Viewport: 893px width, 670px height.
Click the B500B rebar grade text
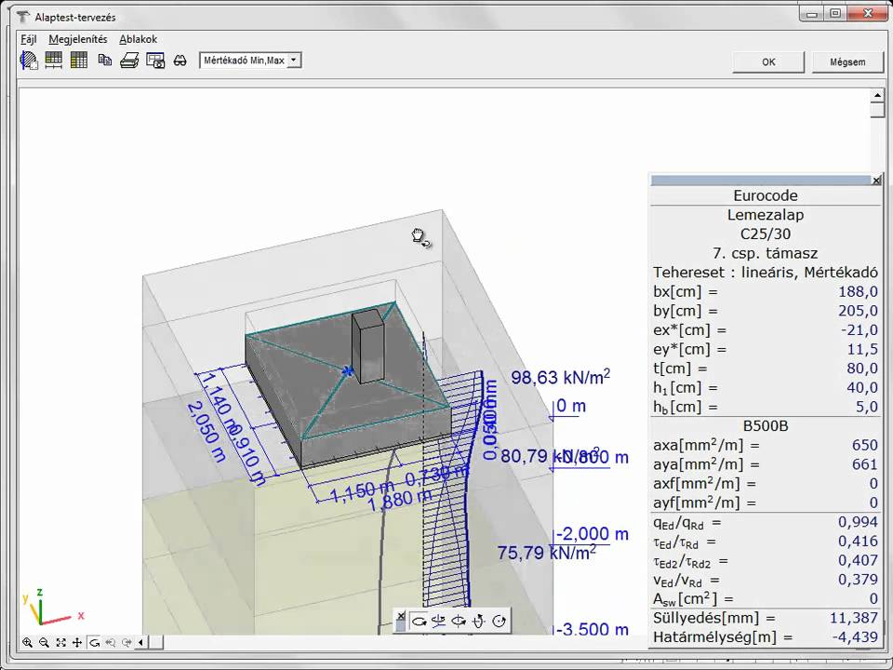pos(766,425)
